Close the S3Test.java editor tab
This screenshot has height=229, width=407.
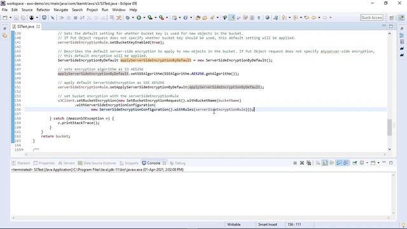tap(38, 27)
